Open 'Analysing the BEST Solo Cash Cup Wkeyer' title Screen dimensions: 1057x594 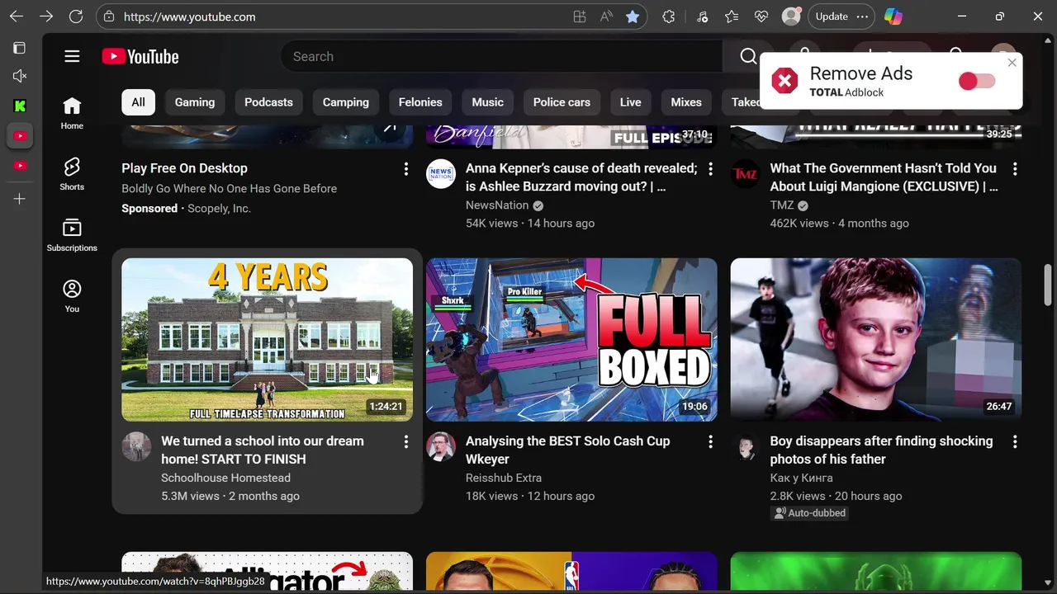[x=567, y=450]
